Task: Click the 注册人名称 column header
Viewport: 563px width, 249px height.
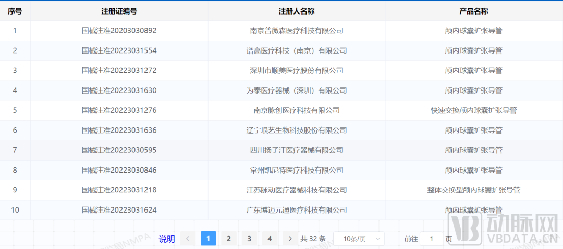Action: click(296, 11)
